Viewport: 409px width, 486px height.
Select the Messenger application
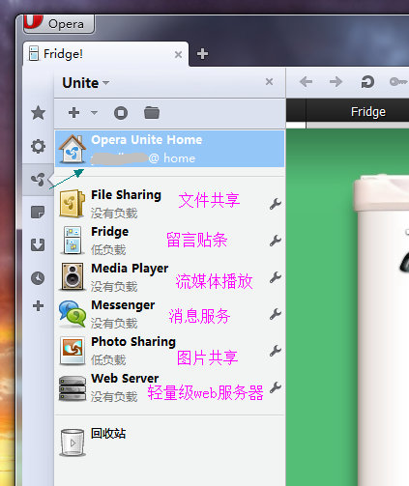pyautogui.click(x=169, y=314)
